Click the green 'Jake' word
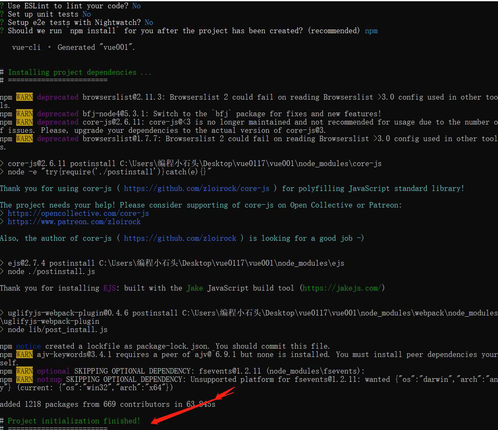Screen dimensions: 498x430 pyautogui.click(x=195, y=288)
